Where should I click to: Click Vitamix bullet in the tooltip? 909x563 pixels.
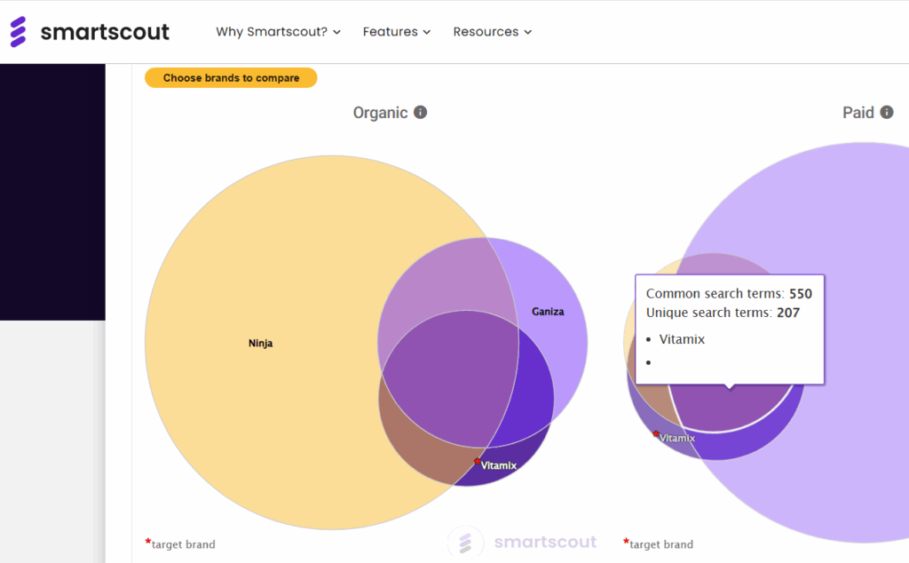tap(681, 339)
